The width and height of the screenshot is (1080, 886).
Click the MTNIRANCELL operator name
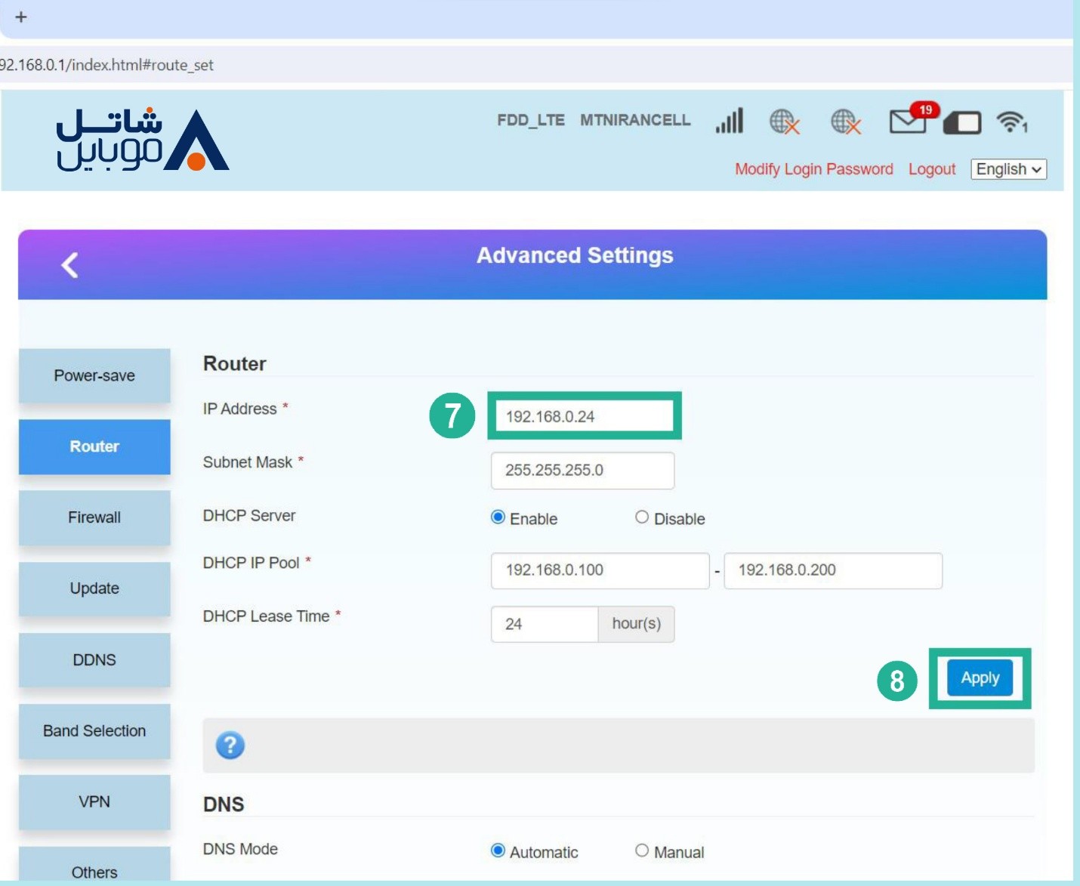coord(635,120)
